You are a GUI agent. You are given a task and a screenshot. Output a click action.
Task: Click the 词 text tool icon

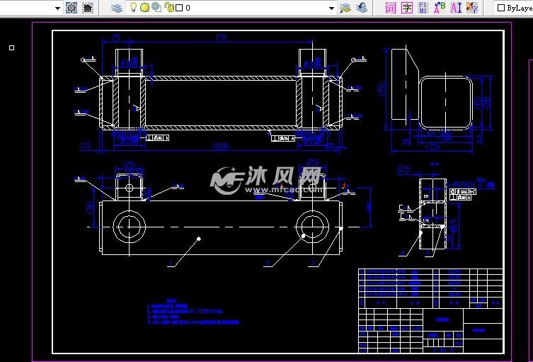coord(391,8)
